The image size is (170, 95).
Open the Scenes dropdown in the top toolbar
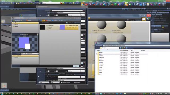[51, 3]
